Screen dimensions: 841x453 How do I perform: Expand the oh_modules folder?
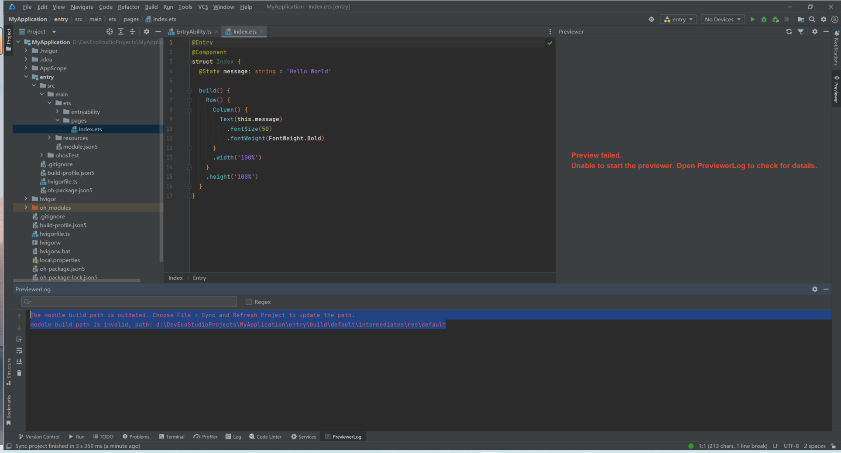pyautogui.click(x=26, y=208)
